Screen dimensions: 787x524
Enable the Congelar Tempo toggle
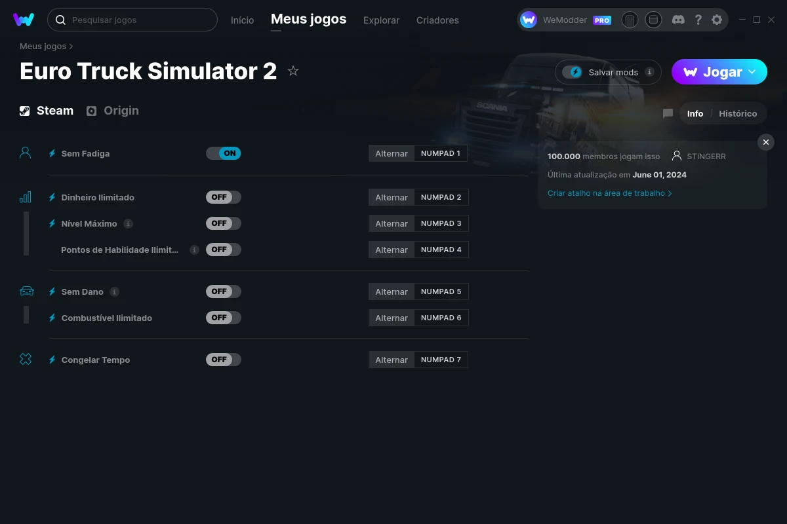(x=224, y=360)
